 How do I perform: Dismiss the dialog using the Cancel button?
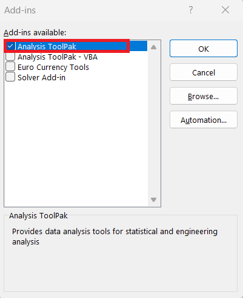click(x=204, y=72)
